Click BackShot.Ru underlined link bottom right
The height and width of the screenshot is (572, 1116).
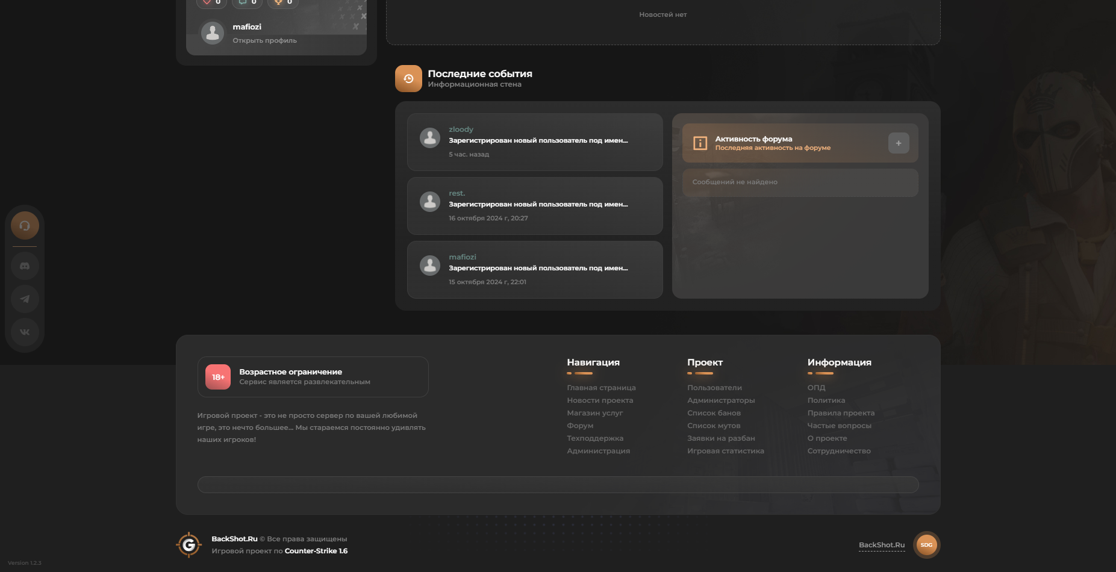pyautogui.click(x=881, y=545)
